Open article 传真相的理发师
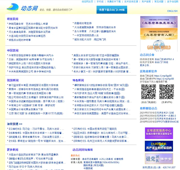The height and width of the screenshot is (170, 180). coord(83,23)
